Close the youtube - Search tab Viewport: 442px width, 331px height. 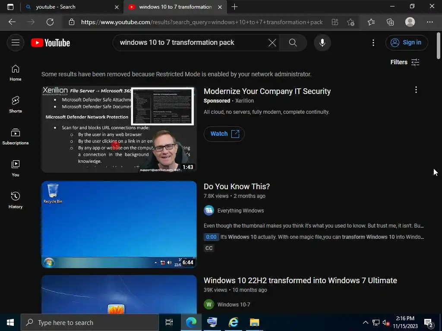(x=117, y=7)
